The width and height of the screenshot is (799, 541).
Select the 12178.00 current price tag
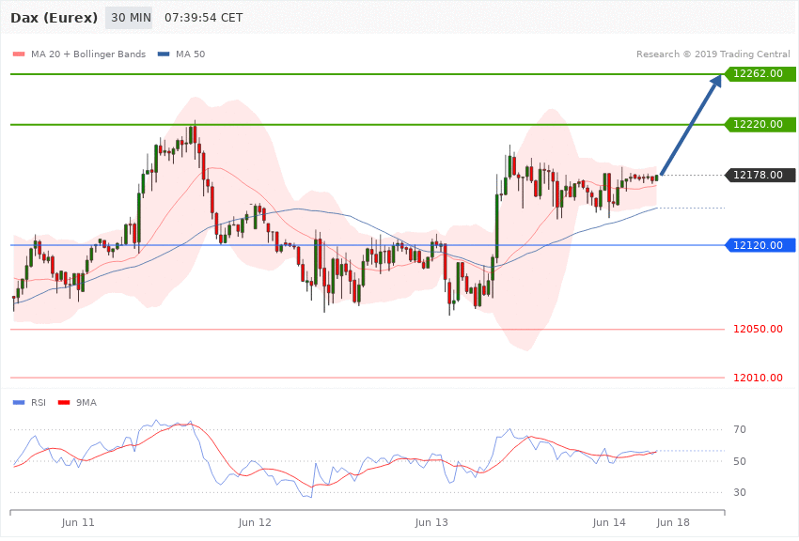pyautogui.click(x=760, y=175)
